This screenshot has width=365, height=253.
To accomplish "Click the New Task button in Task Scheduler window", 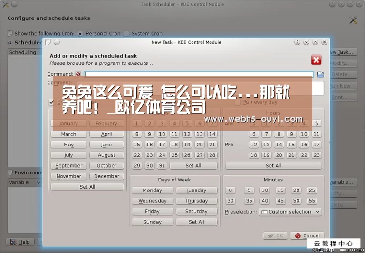I will pos(344,52).
